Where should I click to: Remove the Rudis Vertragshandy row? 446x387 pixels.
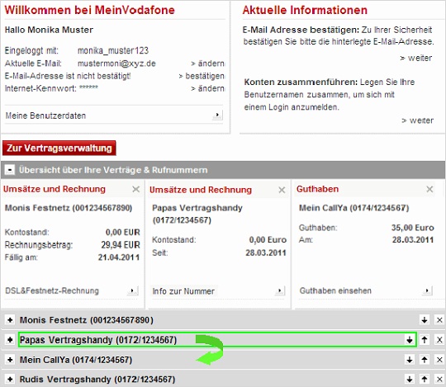point(439,379)
